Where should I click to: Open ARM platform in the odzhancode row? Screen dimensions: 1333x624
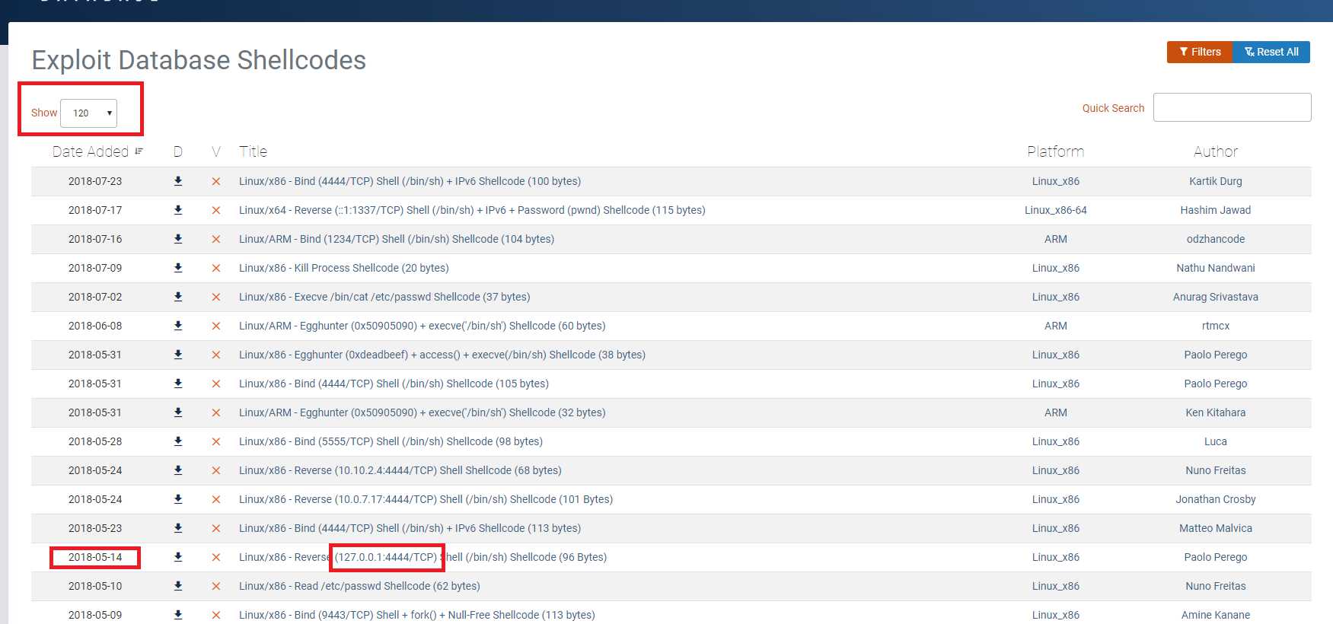(x=1055, y=239)
